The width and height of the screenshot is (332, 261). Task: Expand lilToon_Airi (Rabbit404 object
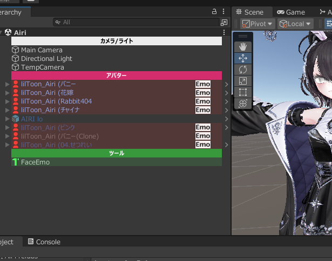(x=8, y=101)
